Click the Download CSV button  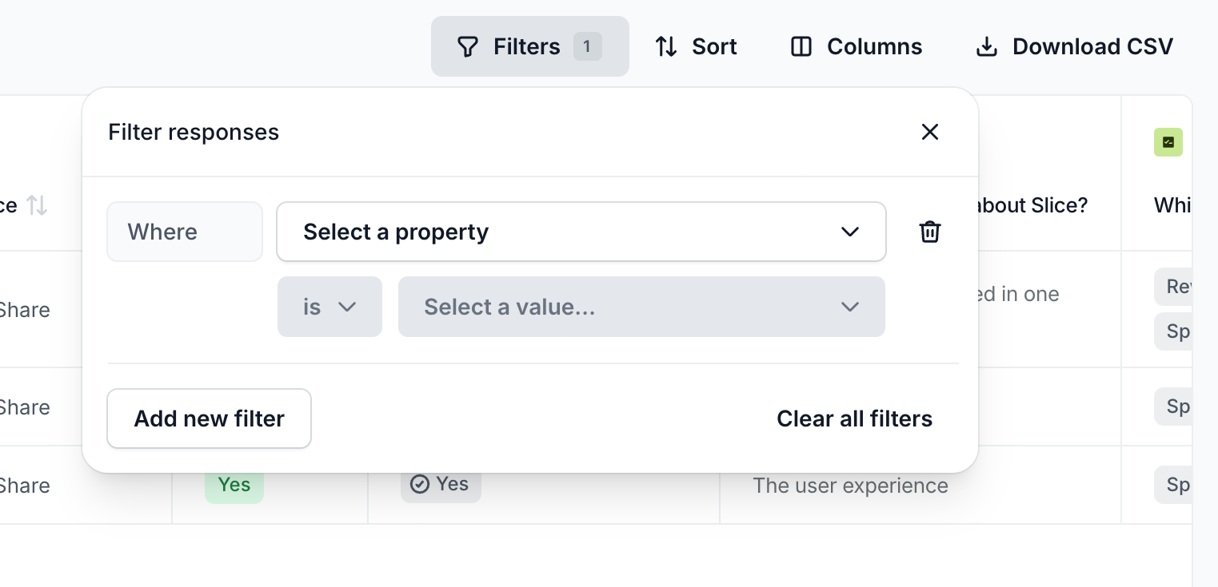pyautogui.click(x=1073, y=46)
